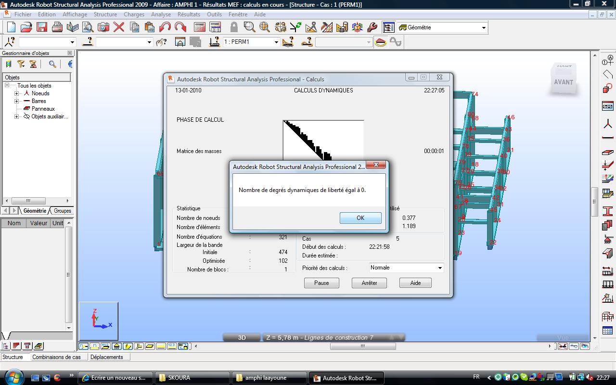Viewport: 616px width, 385px height.
Task: Click the Undo red arrow icon
Action: (x=165, y=27)
